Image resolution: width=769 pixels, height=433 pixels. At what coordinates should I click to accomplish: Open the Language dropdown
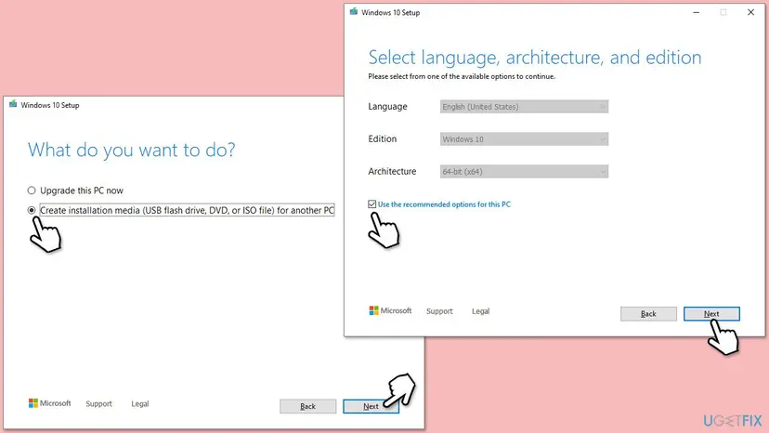point(524,107)
